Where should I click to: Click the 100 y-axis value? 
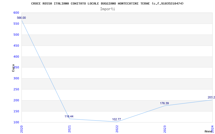coord(16,122)
